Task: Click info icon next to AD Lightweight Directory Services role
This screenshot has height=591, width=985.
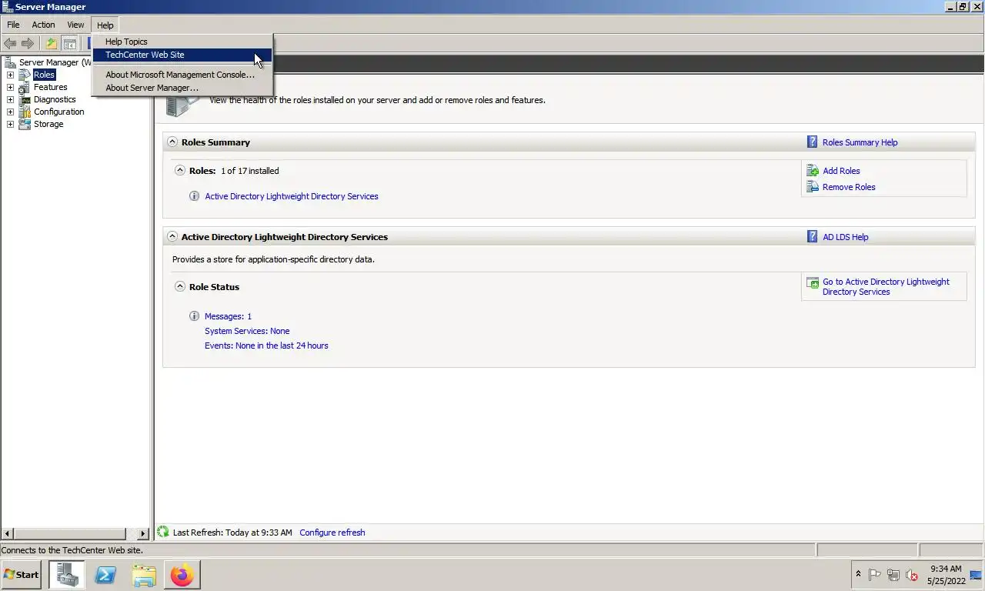Action: point(194,196)
